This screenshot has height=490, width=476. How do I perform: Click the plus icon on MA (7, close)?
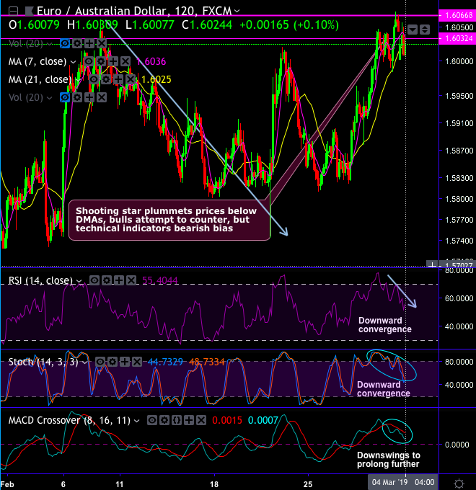point(113,61)
